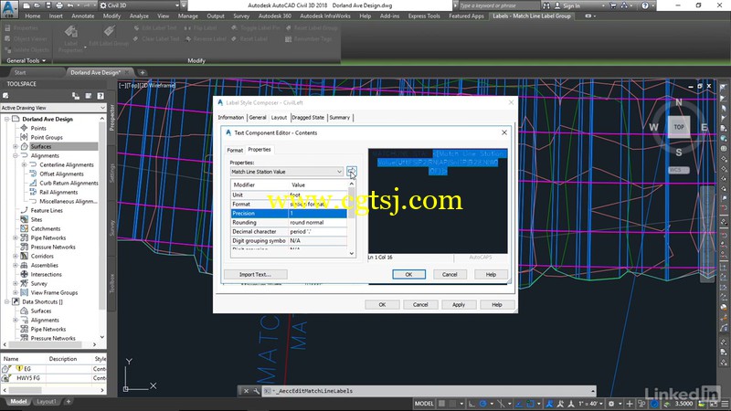
Task: Click the Plot printer icon
Action: pos(59,5)
